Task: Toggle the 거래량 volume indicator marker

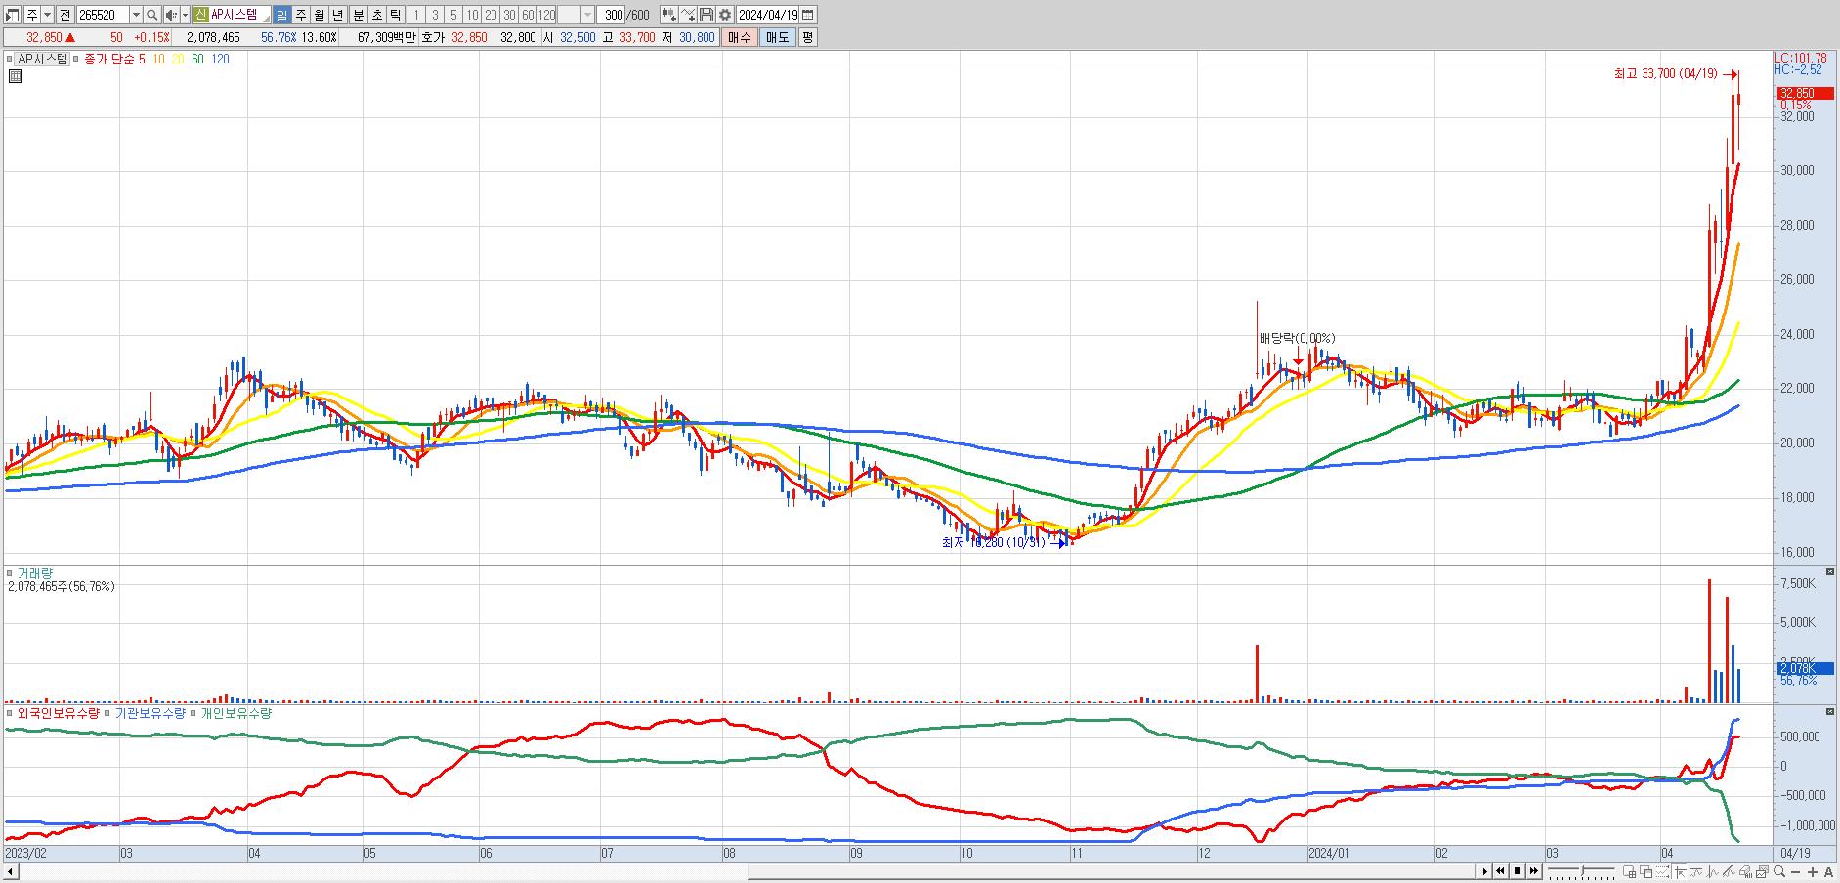Action: click(11, 573)
